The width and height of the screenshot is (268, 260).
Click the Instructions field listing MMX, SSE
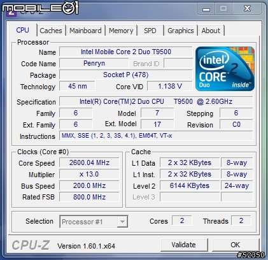156,136
